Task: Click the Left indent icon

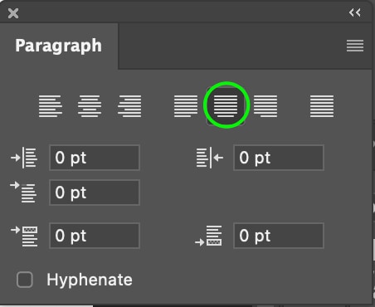Action: 24,158
